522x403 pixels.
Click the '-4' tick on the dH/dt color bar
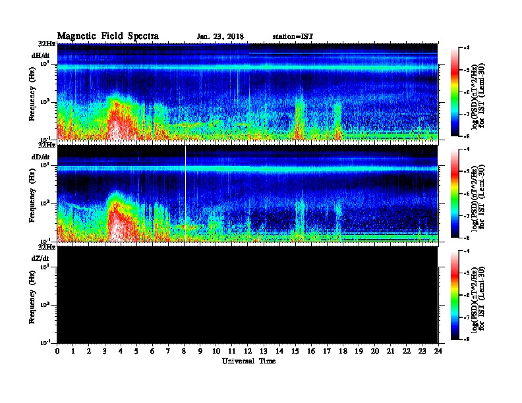[x=467, y=48]
